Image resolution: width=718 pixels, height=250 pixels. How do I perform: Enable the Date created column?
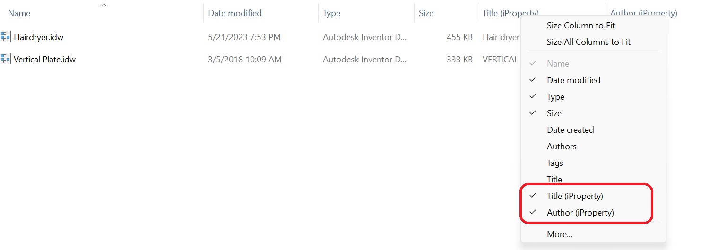[x=570, y=130]
